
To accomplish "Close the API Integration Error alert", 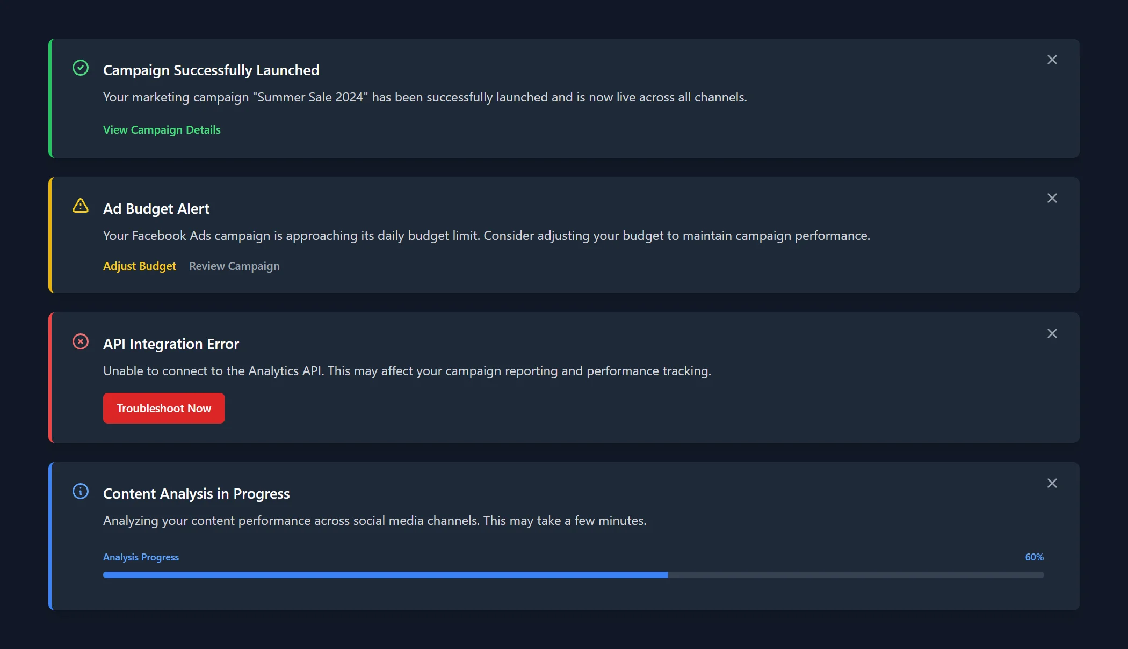I will (1052, 333).
